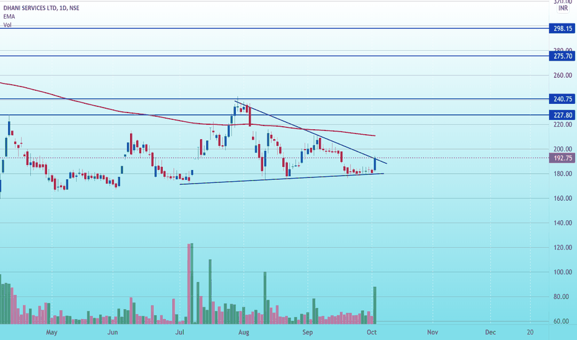Select the descending blue trendline from August
The width and height of the screenshot is (577, 340).
pyautogui.click(x=311, y=132)
